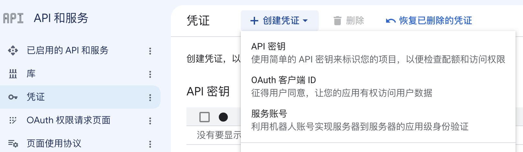Click the 已启用的 API 和服务 sidebar icon
This screenshot has height=152, width=523.
tap(13, 50)
